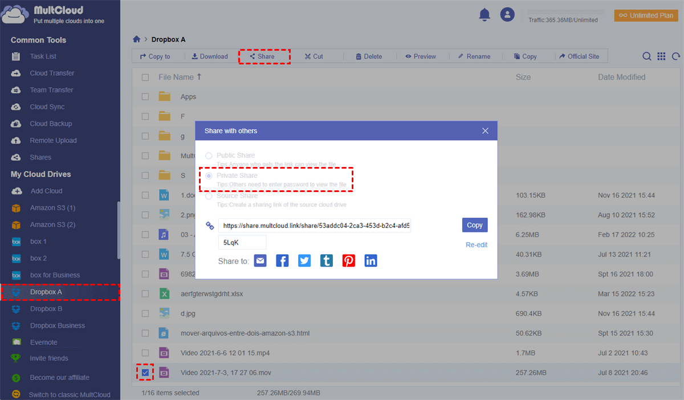Click Add Cloud in sidebar
The width and height of the screenshot is (684, 400).
click(46, 191)
